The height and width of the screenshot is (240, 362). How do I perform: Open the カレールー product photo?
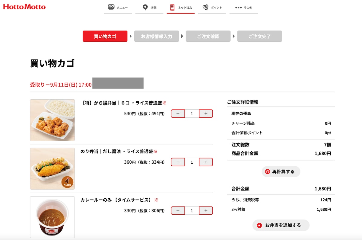pyautogui.click(x=52, y=217)
